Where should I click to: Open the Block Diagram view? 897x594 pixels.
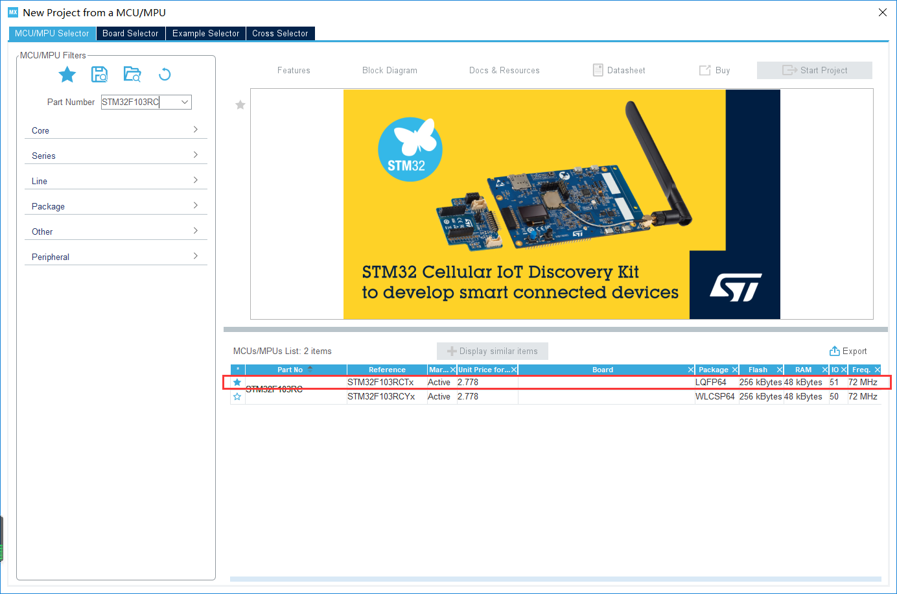click(390, 70)
